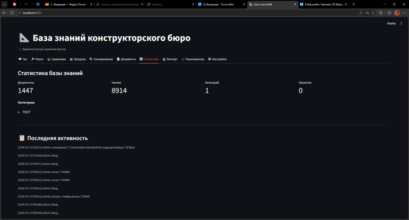The width and height of the screenshot is (409, 220).
Task: Click the log entry about scanning YandexDisk folder
Action: (76, 147)
